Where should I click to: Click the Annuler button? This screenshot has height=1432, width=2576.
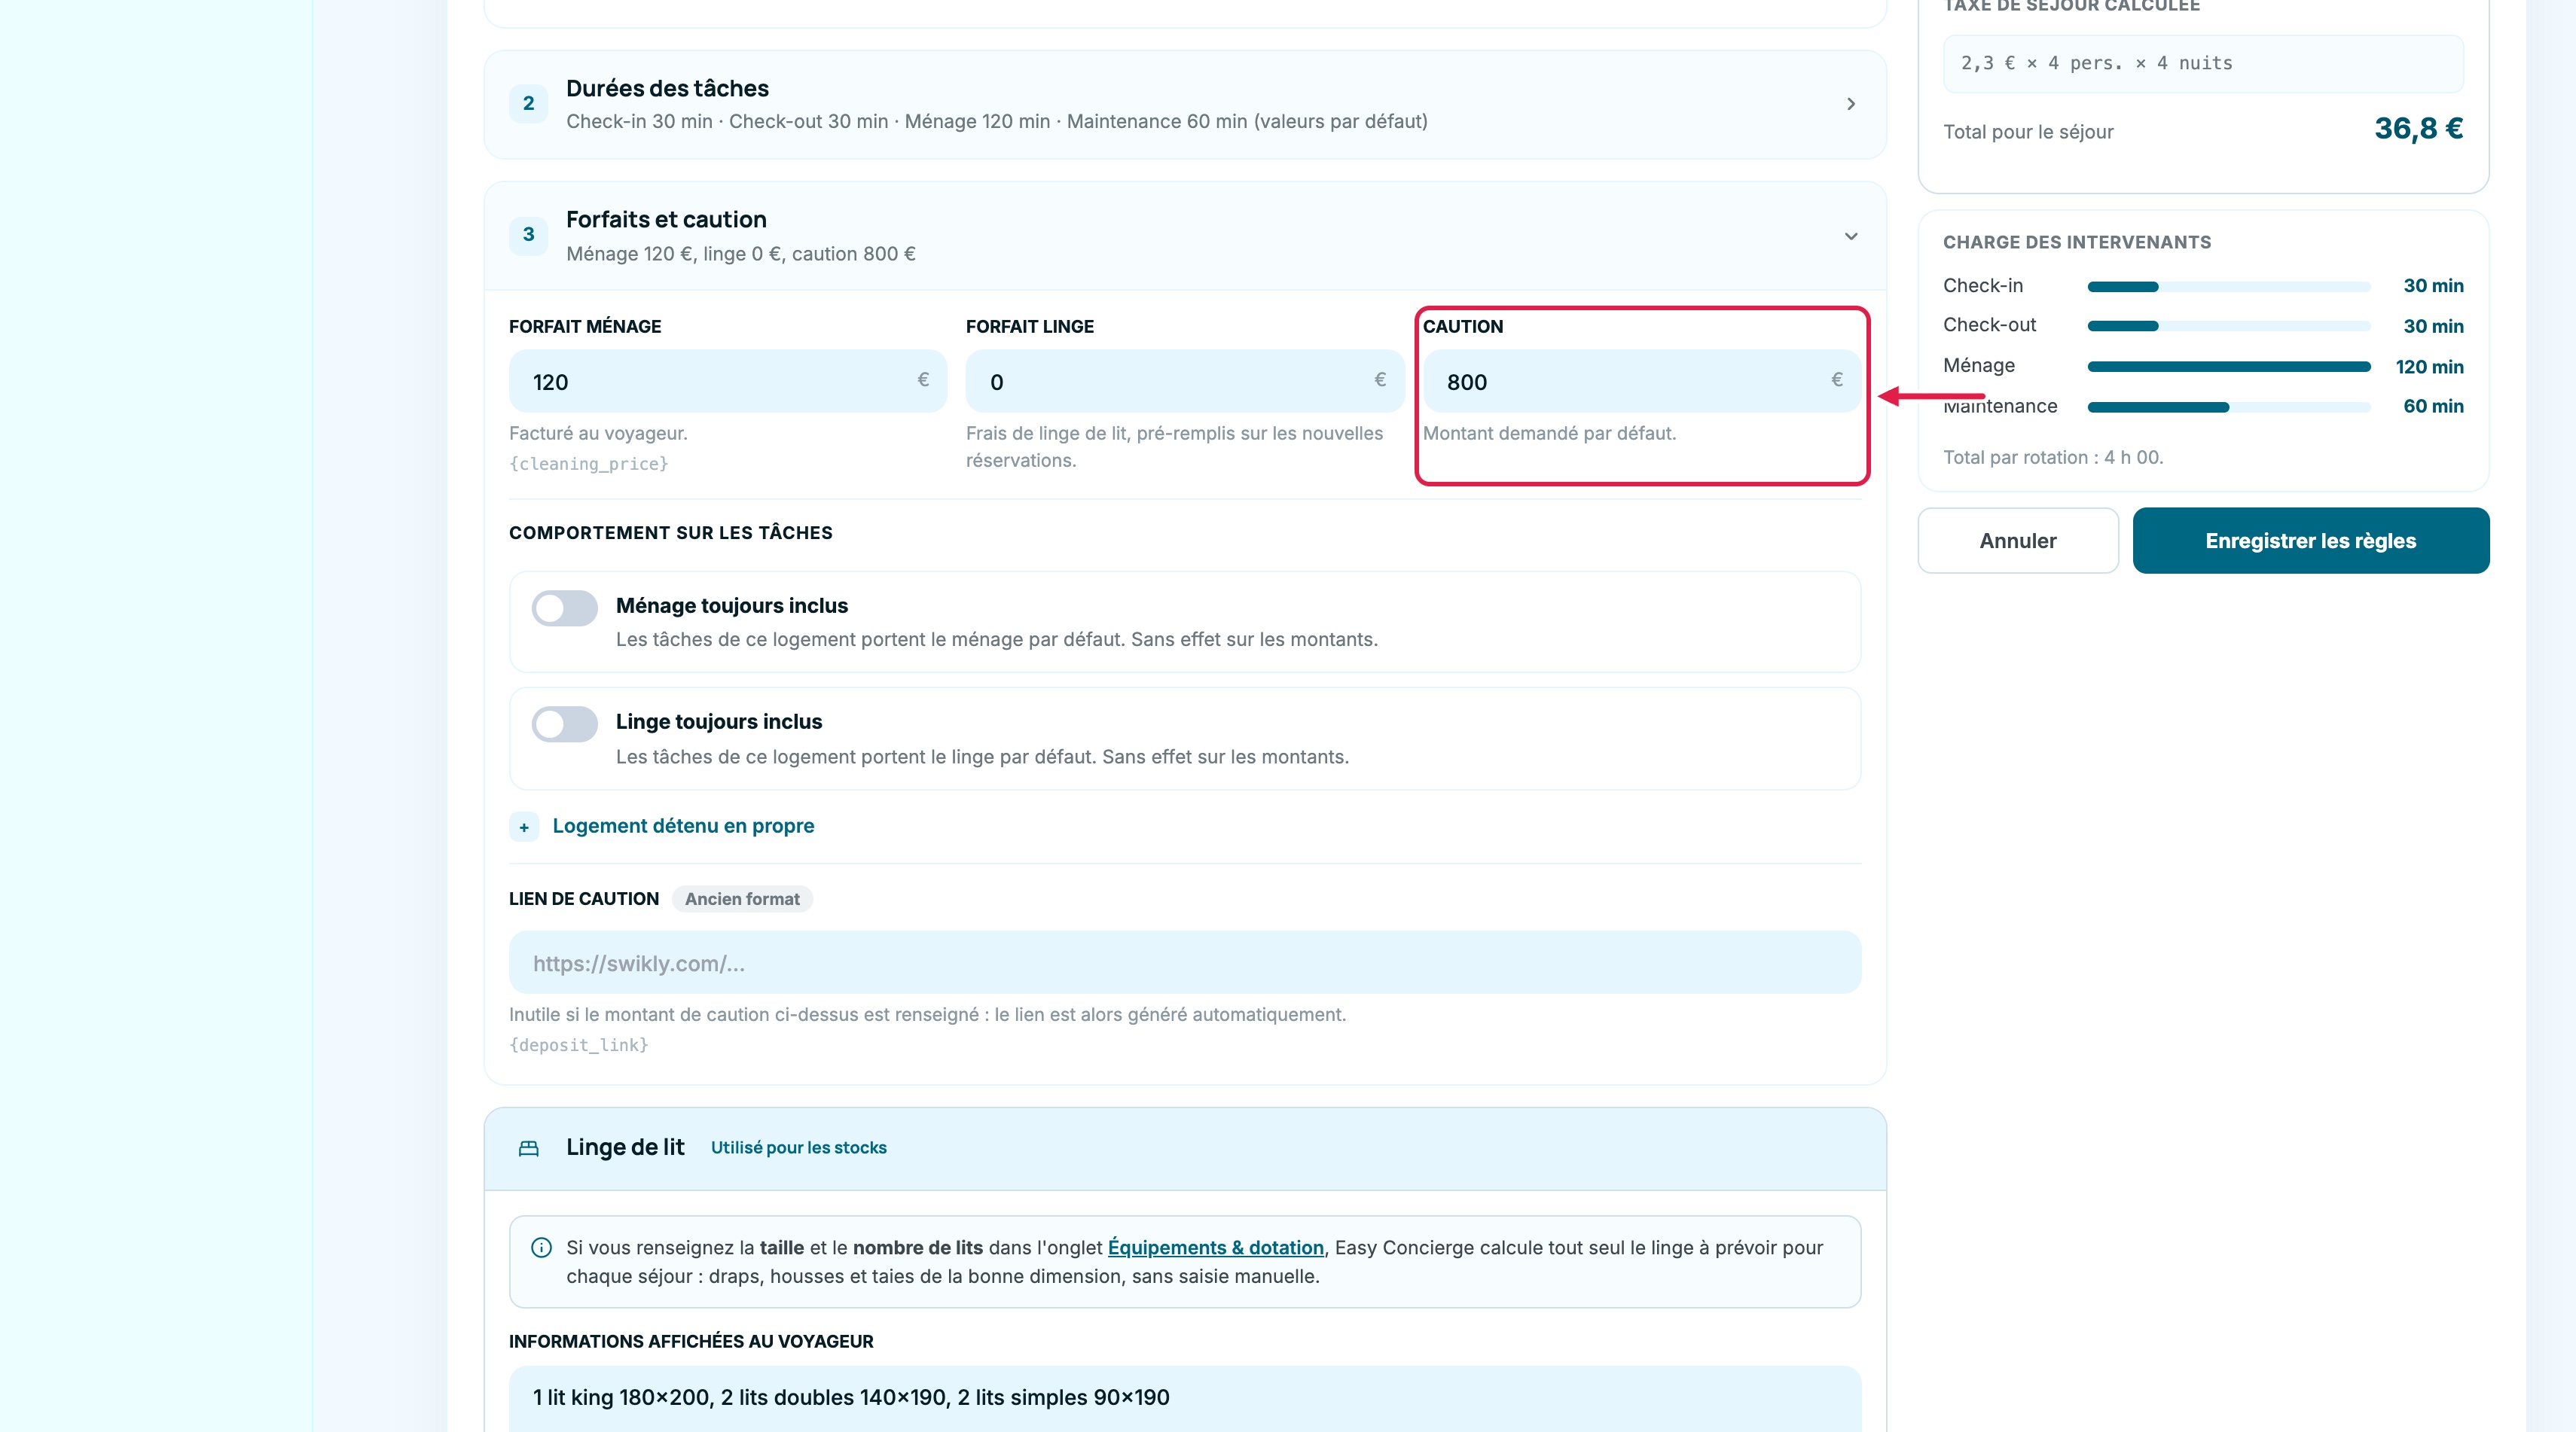pyautogui.click(x=2017, y=541)
